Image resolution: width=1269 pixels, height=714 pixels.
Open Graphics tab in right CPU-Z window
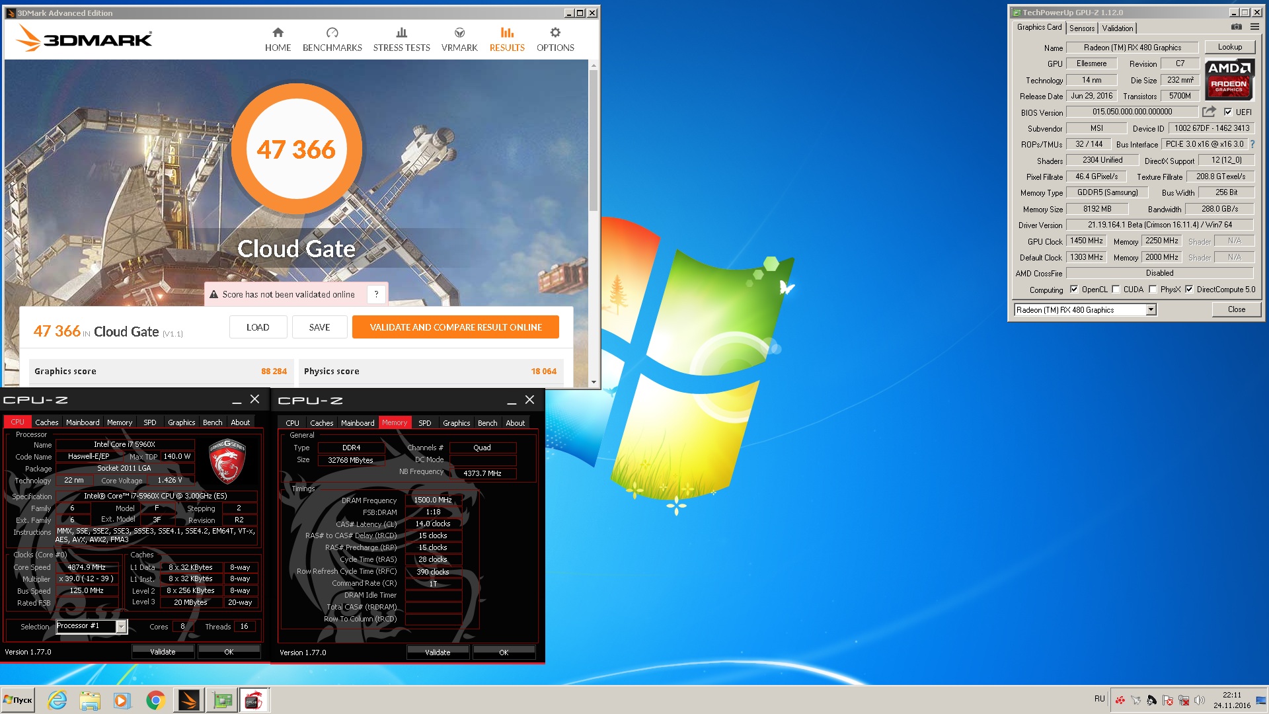(x=457, y=423)
